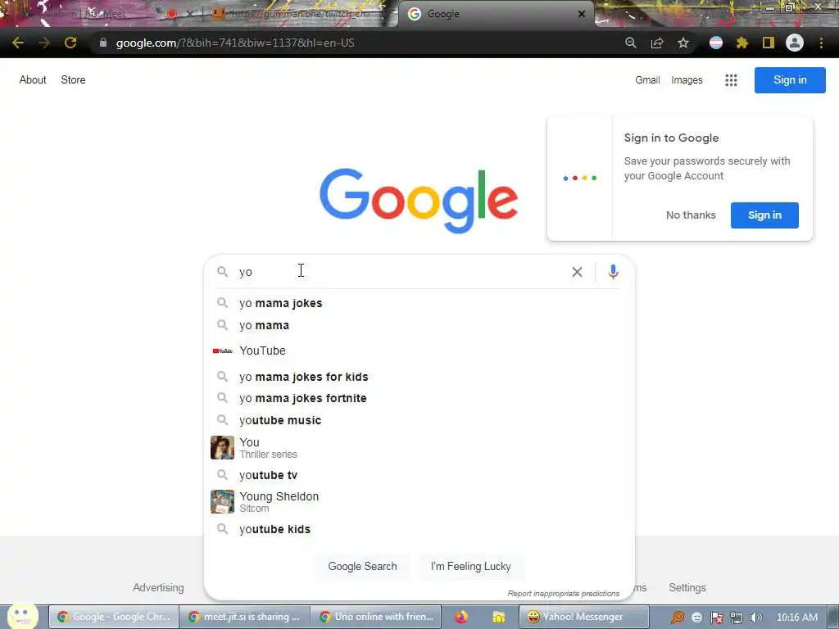Open the Start menu smiley orb

point(22,616)
